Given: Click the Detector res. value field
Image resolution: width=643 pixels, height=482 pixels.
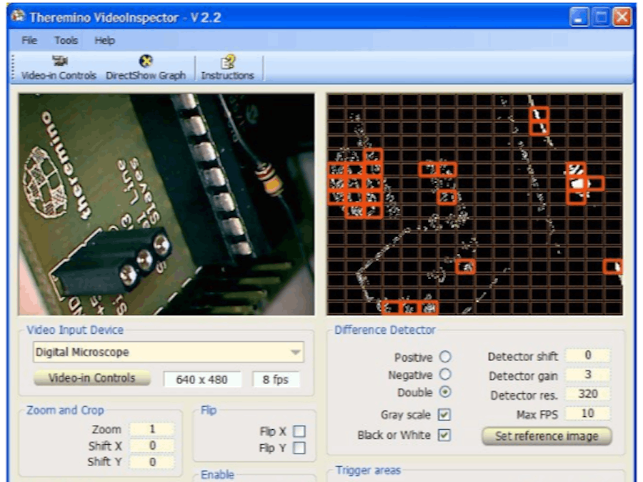Looking at the screenshot, I should (x=588, y=394).
